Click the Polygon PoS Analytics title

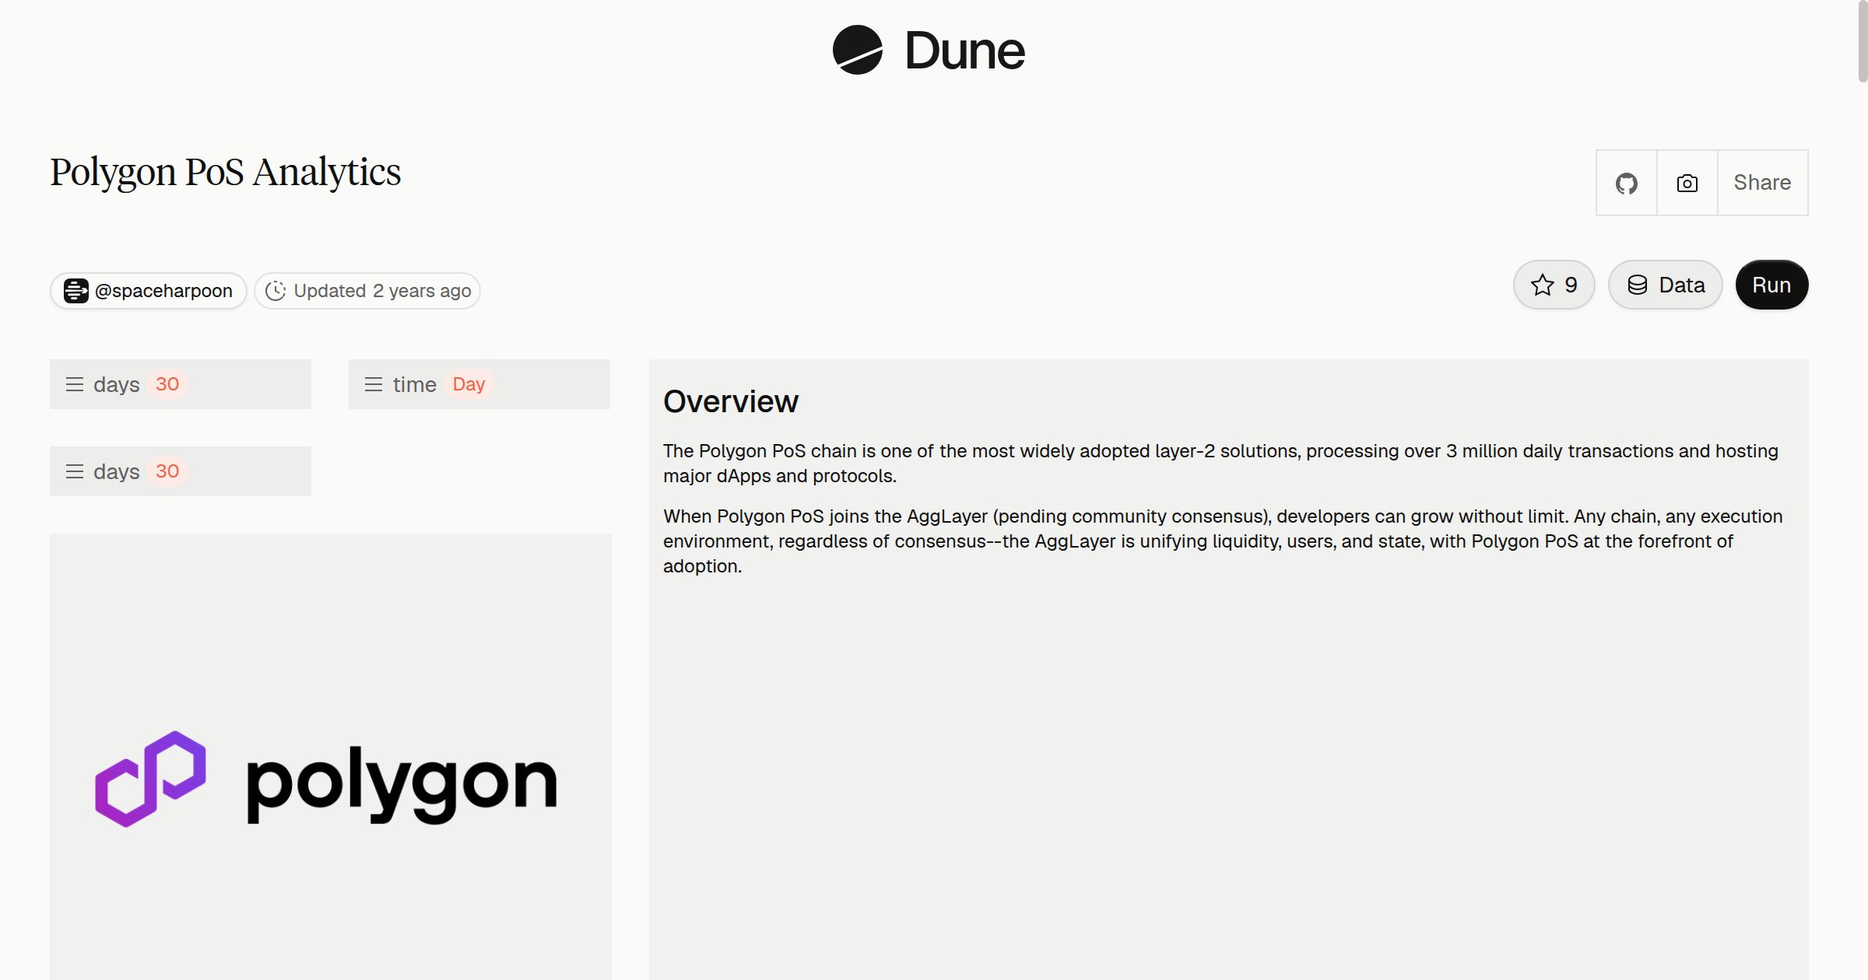click(x=226, y=172)
